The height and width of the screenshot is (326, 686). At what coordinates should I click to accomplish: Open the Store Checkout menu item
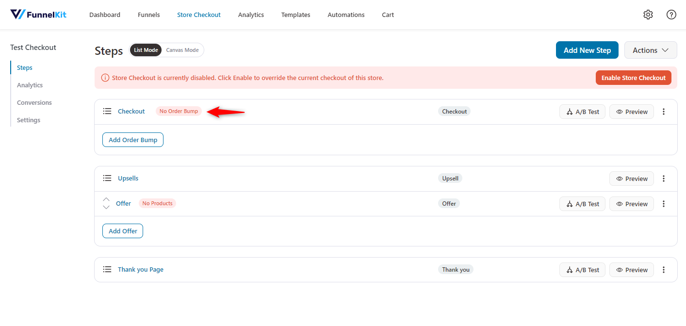tap(199, 15)
